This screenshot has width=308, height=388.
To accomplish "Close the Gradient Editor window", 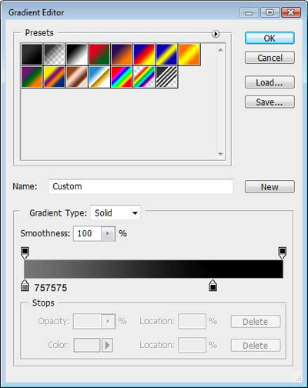I will (x=291, y=12).
